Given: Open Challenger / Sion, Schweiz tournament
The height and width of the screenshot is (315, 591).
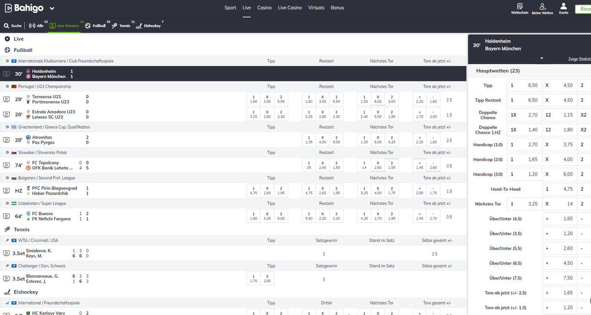Looking at the screenshot, I should [x=42, y=266].
